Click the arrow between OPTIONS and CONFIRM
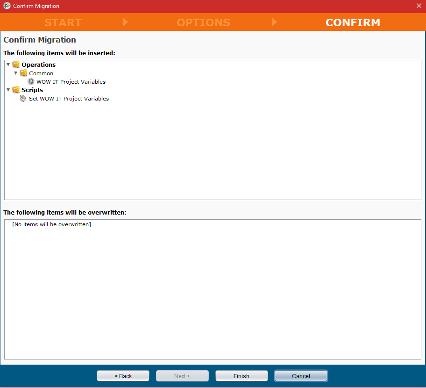This screenshot has height=388, width=426. [274, 22]
